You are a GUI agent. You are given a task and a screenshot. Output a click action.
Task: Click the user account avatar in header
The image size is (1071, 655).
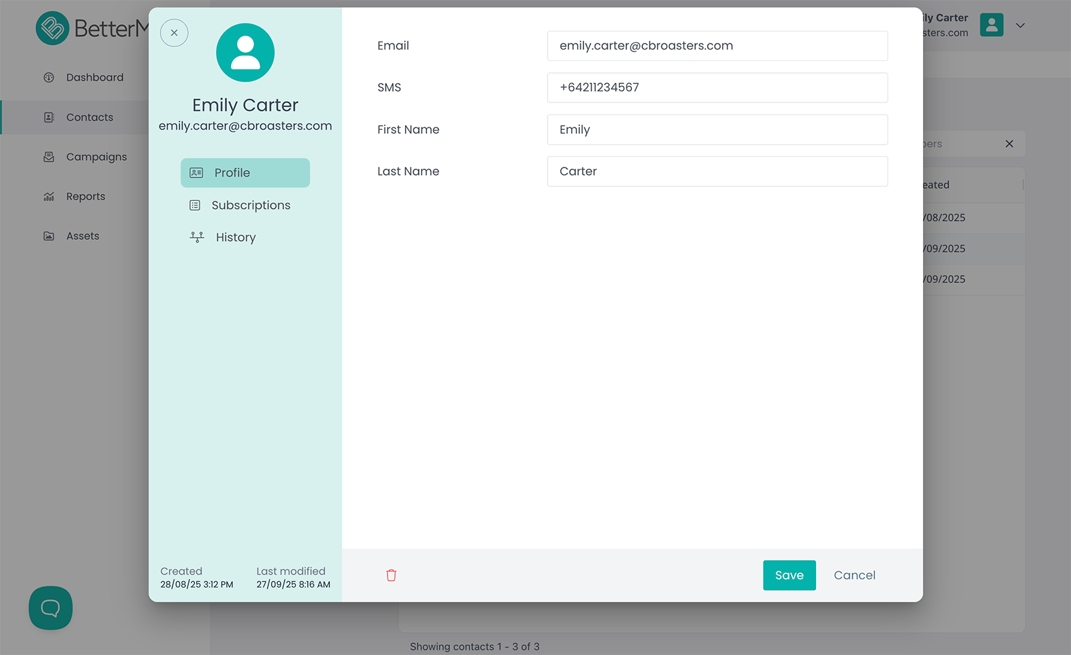pos(991,25)
